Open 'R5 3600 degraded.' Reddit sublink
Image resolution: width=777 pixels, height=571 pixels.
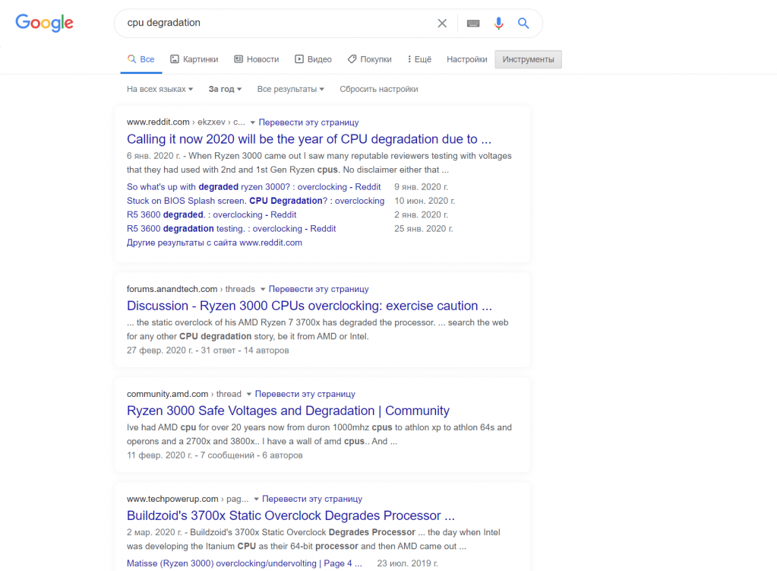click(212, 214)
